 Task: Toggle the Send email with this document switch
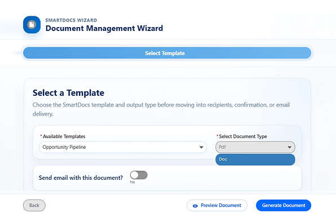click(139, 175)
